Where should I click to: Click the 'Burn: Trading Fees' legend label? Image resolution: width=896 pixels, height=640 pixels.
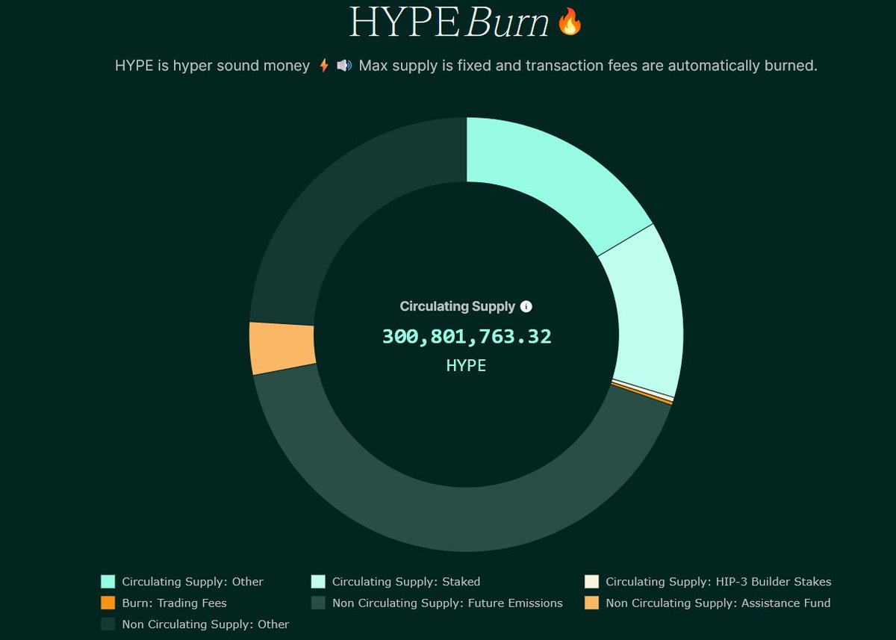coord(174,603)
